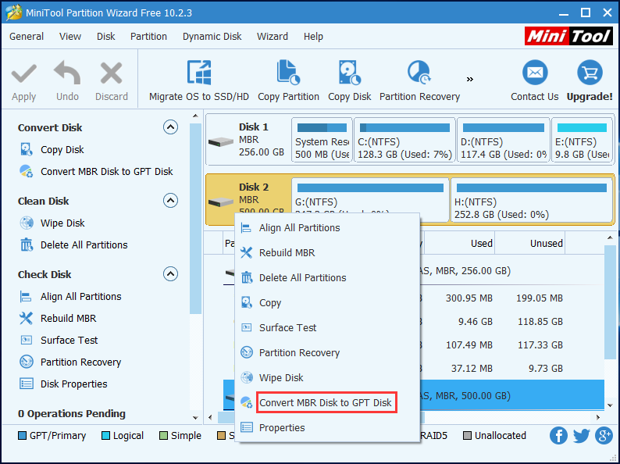Viewport: 620px width, 464px height.
Task: Open the General menu
Action: click(27, 37)
